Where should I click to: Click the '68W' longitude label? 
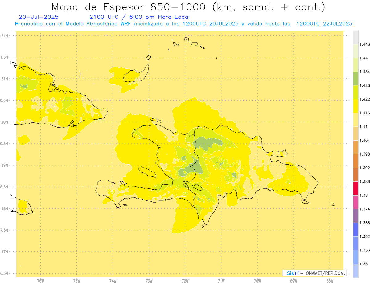pyautogui.click(x=330, y=281)
